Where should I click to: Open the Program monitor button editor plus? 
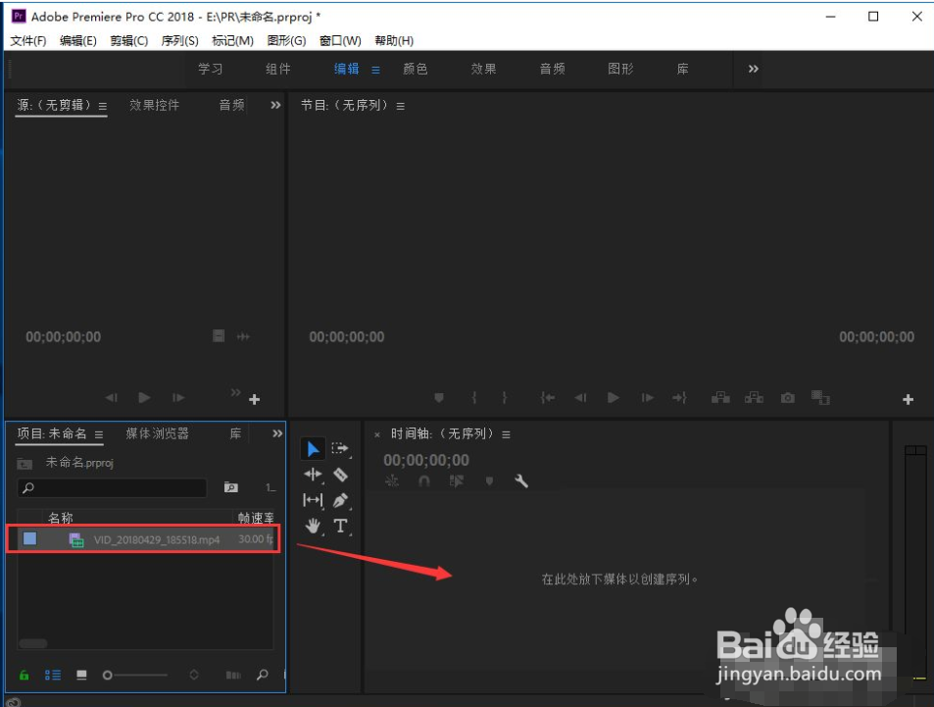(x=908, y=399)
